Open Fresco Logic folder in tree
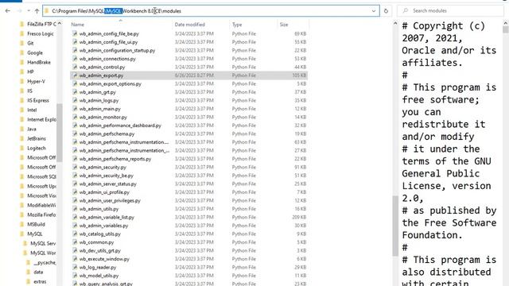Image resolution: width=509 pixels, height=286 pixels. point(41,33)
